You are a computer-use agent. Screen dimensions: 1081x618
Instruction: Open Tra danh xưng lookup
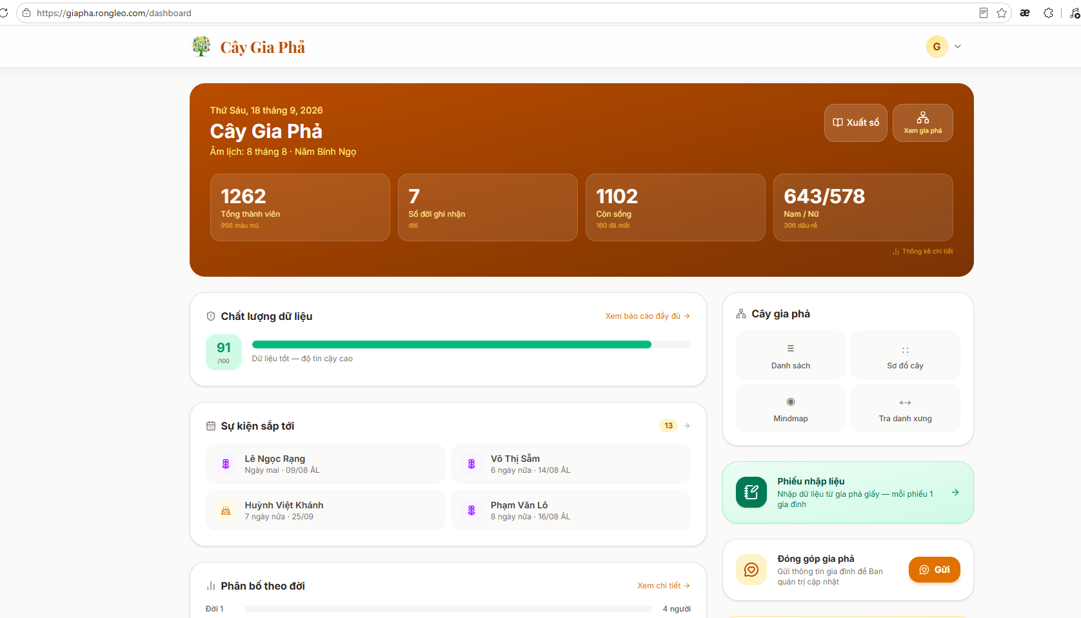coord(906,408)
